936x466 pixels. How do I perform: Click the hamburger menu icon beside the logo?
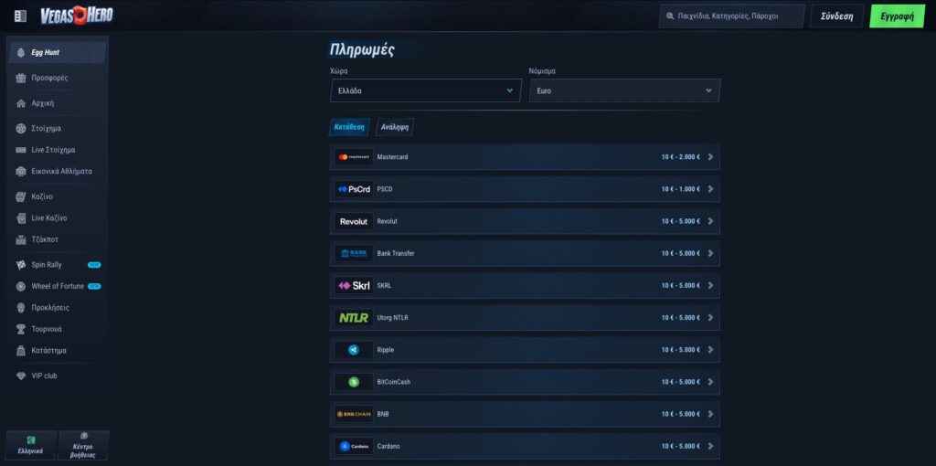(21, 16)
